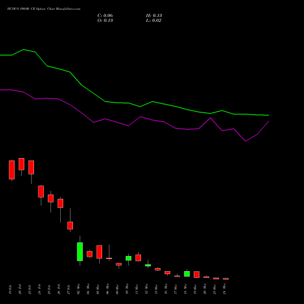304x304 pixels.
Task: Click the '13 Mar' date axis label
Action: (156, 289)
